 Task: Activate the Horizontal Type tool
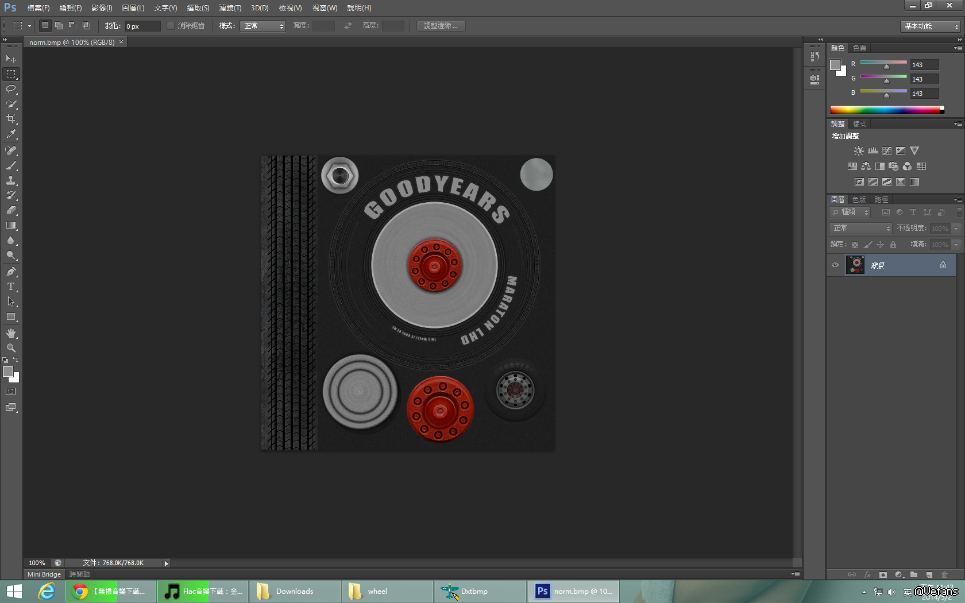pyautogui.click(x=11, y=287)
